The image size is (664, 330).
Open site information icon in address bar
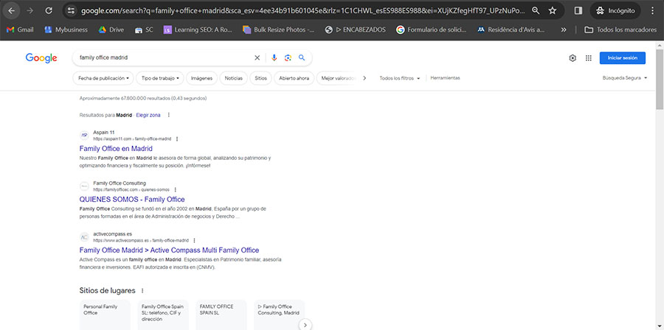[x=71, y=10]
